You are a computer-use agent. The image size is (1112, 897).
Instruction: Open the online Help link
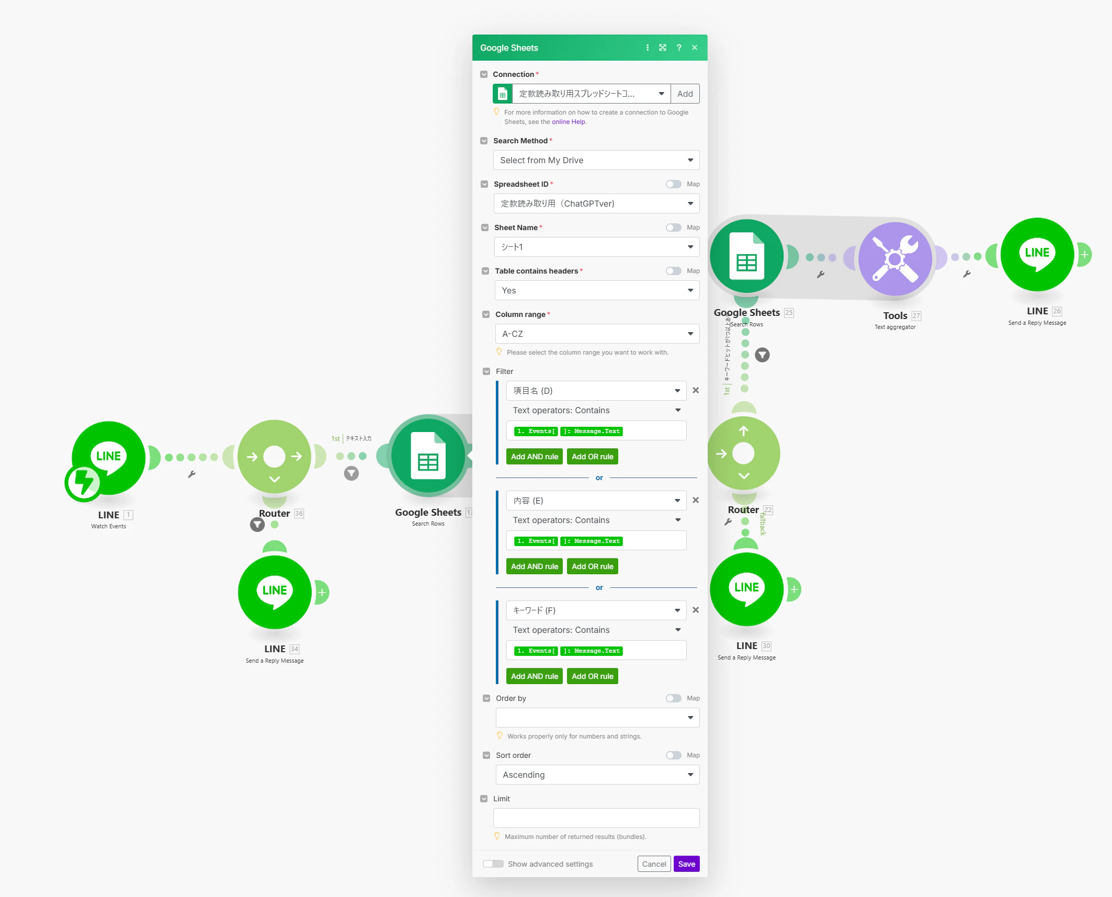(568, 122)
